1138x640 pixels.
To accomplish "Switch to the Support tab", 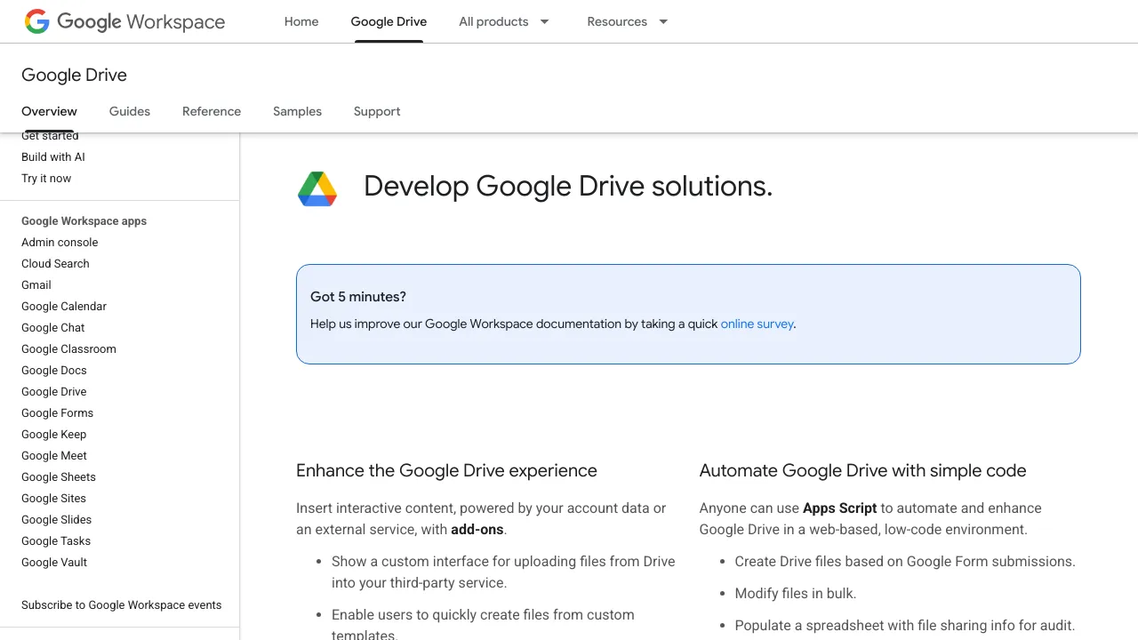I will (x=377, y=111).
